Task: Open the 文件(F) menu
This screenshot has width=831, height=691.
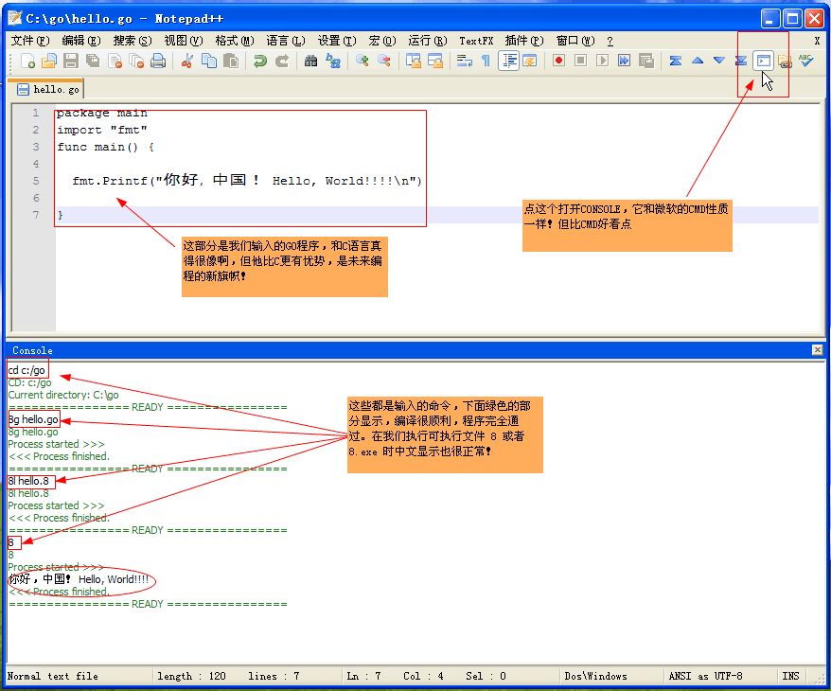Action: [x=30, y=41]
